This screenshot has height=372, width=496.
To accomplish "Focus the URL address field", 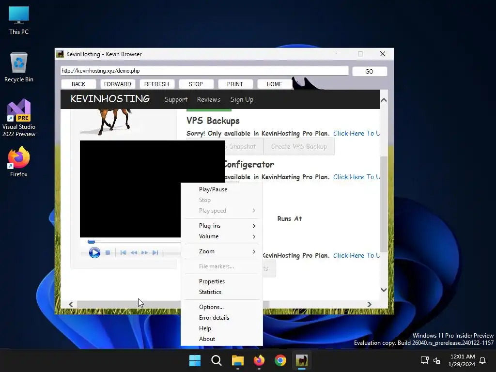I will pos(204,71).
